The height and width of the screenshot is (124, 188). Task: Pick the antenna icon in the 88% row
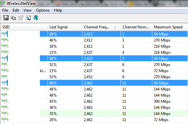coord(4,58)
